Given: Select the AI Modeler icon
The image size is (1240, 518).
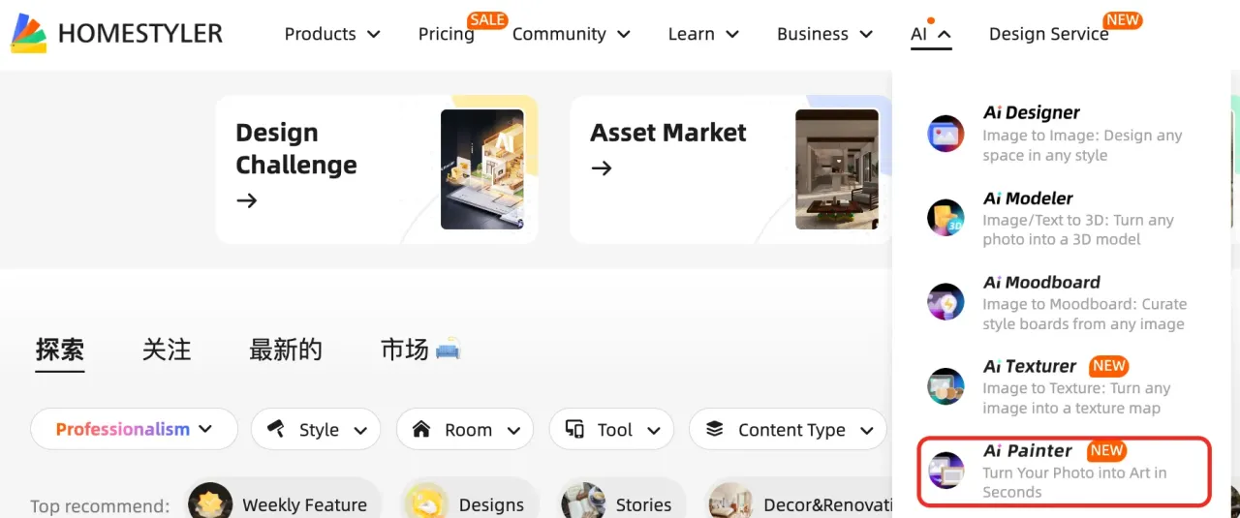Looking at the screenshot, I should (945, 217).
